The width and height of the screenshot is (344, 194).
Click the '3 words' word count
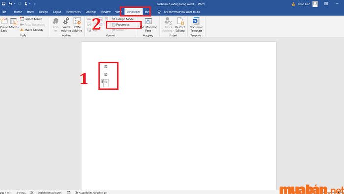pyautogui.click(x=21, y=192)
